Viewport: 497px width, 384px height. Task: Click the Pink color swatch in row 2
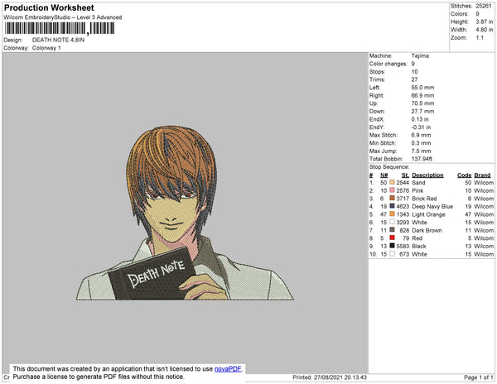pyautogui.click(x=392, y=190)
